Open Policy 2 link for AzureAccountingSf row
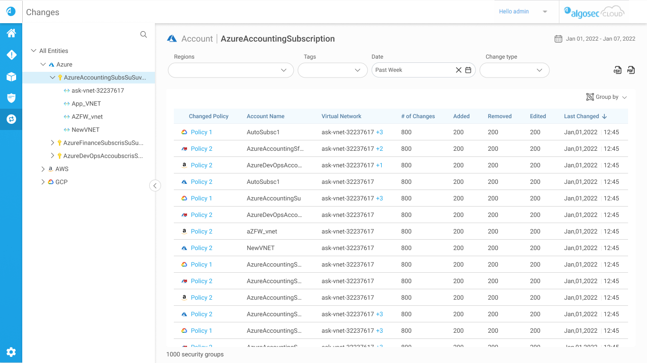647x363 pixels. (x=201, y=149)
